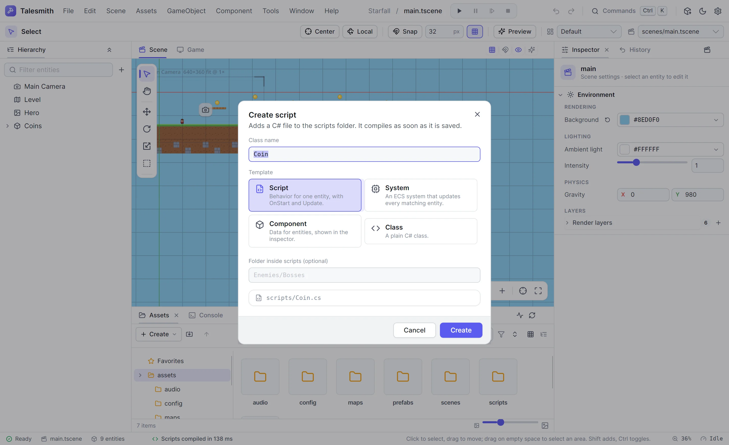Toggle Local coordinate space button
This screenshot has height=445, width=729.
[x=360, y=31]
